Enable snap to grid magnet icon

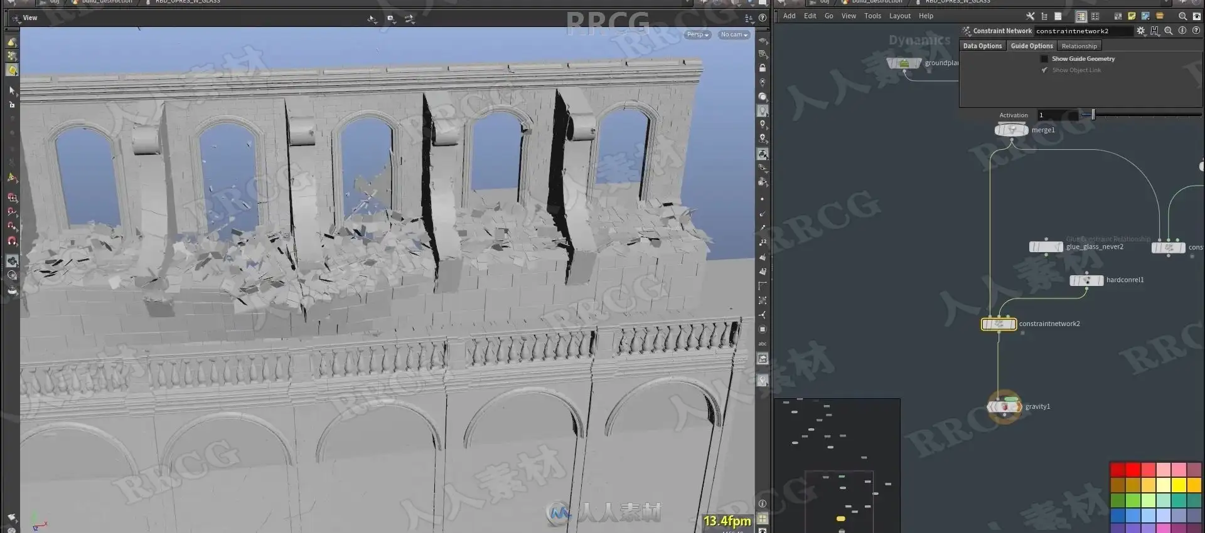[12, 198]
